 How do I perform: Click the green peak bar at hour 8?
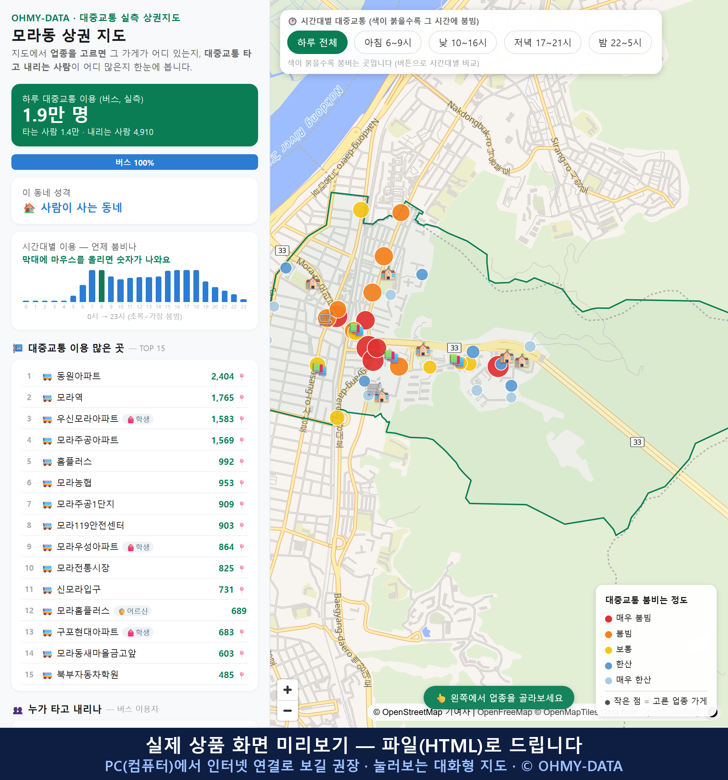102,286
